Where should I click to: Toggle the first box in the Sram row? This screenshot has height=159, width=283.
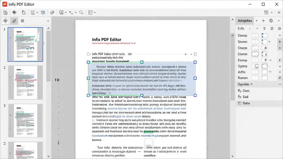click(255, 42)
